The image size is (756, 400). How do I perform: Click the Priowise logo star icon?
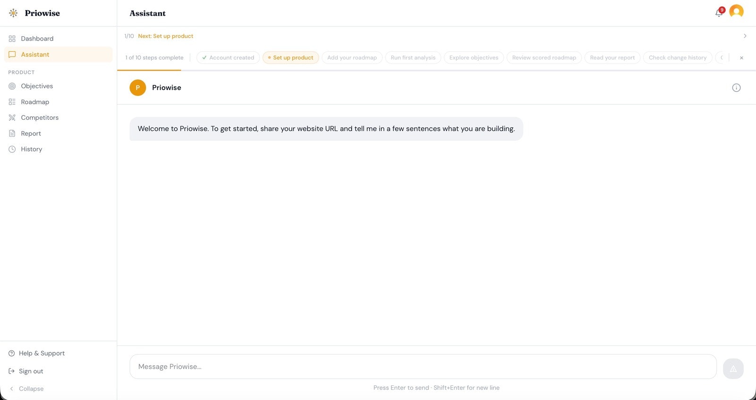(13, 13)
